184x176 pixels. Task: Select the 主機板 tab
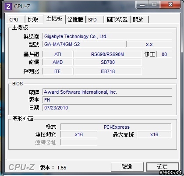(54, 19)
